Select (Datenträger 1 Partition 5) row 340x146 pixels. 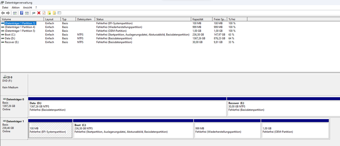point(20,31)
